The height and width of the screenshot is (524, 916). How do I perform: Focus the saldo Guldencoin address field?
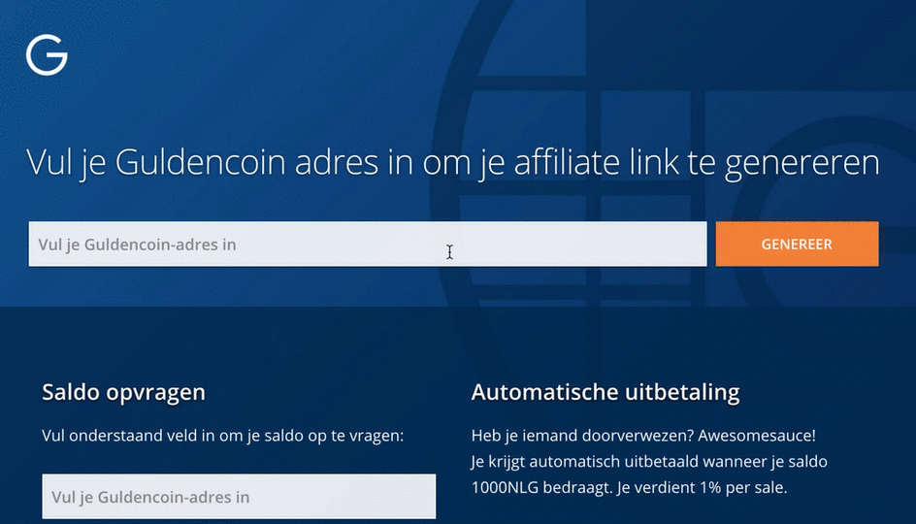click(x=239, y=497)
